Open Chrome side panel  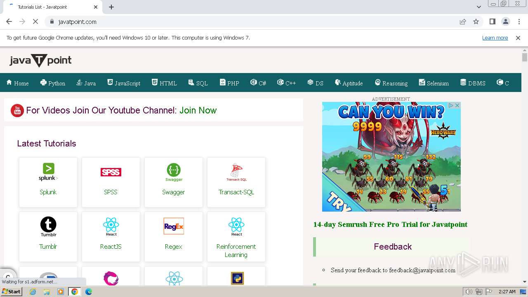point(492,21)
